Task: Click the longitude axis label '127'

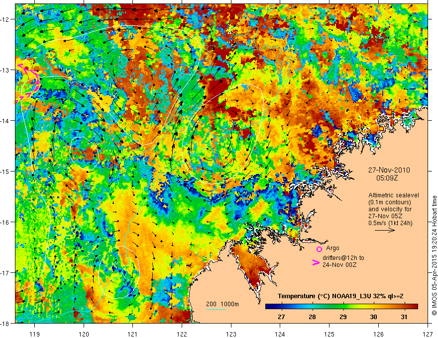Action: [x=428, y=334]
